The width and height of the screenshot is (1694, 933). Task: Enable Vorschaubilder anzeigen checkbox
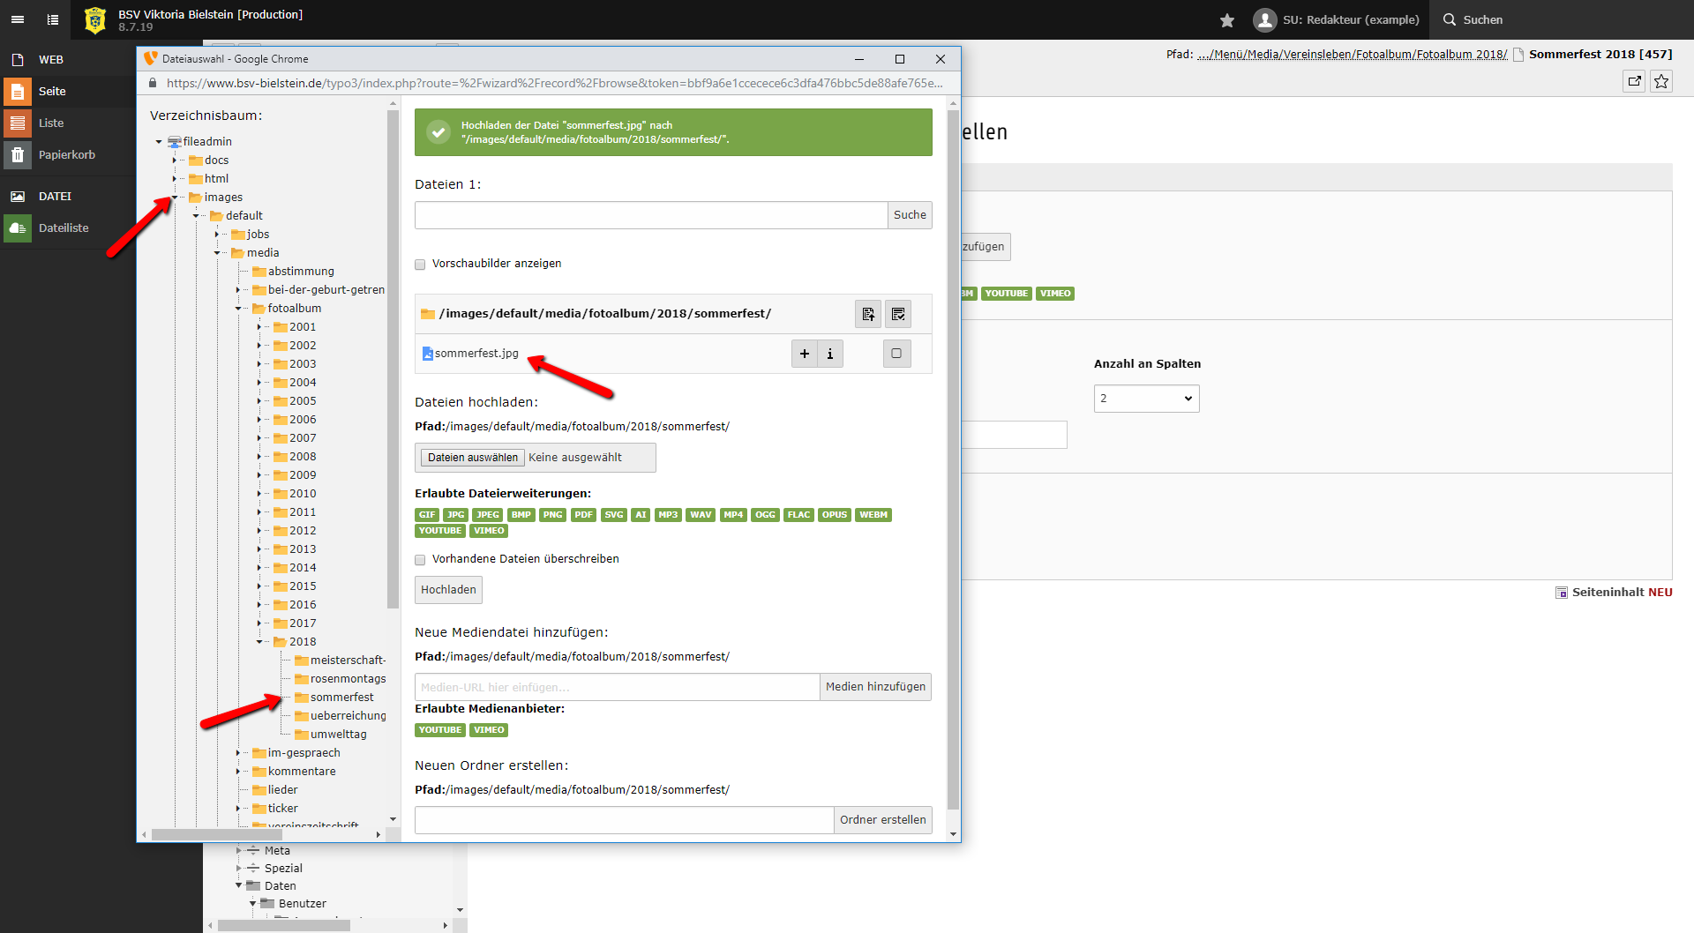[x=421, y=264]
